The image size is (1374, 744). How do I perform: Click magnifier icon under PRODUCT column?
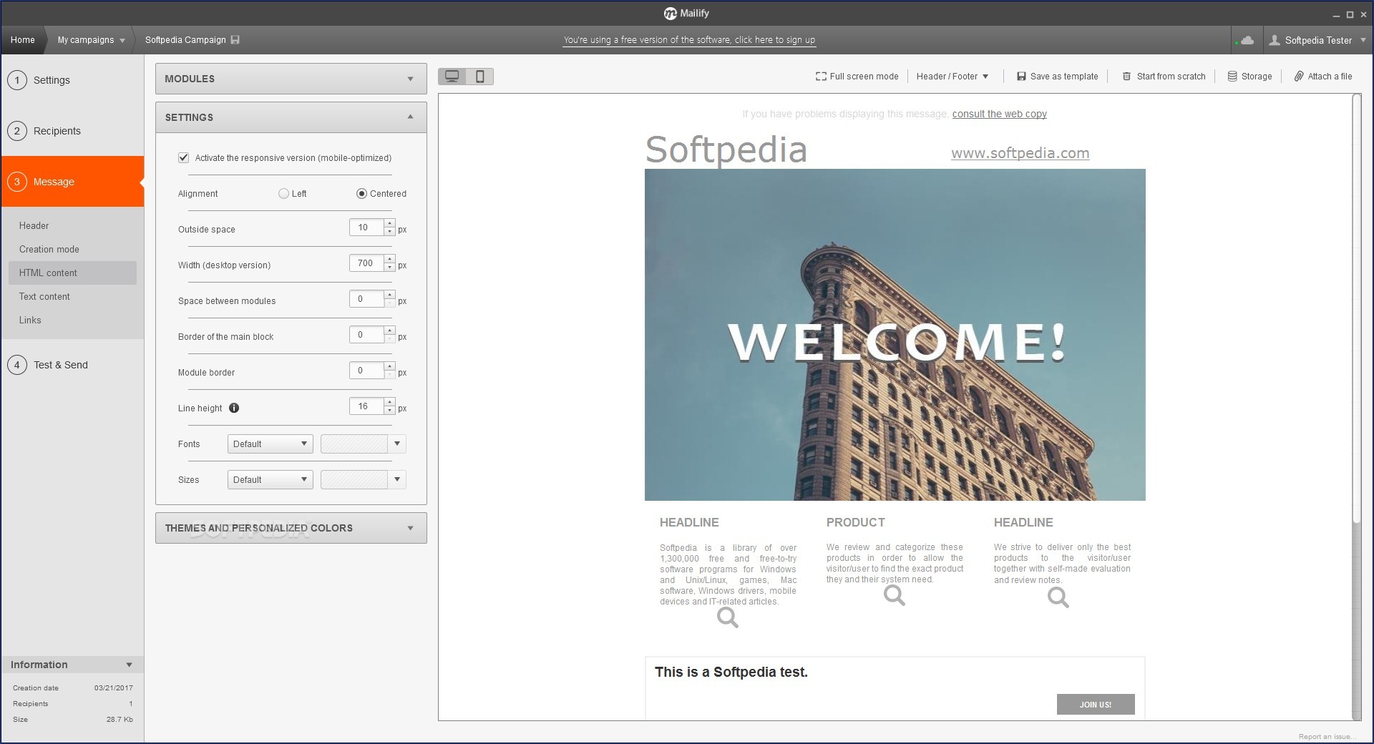coord(895,595)
